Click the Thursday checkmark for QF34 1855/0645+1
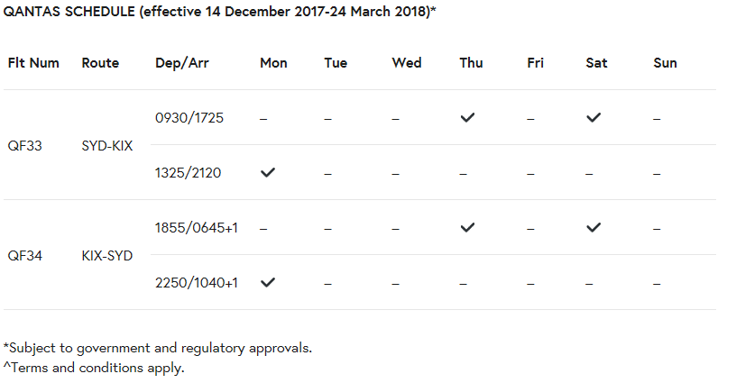The height and width of the screenshot is (383, 736). (x=467, y=227)
